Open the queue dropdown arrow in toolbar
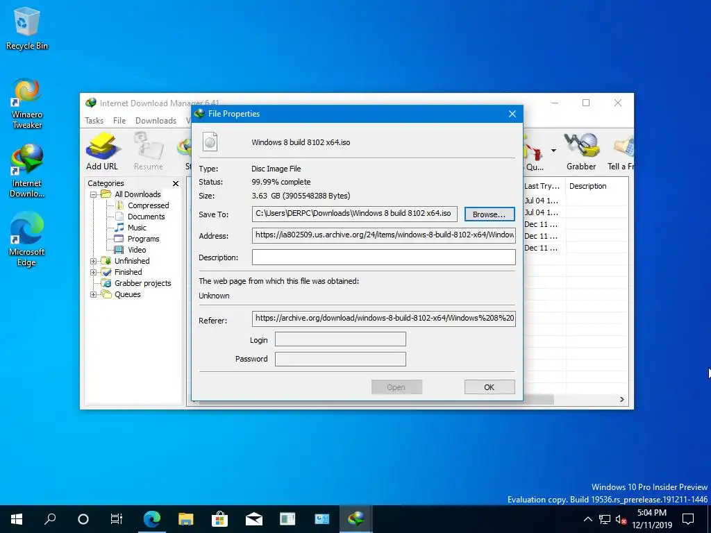The image size is (711, 533). [x=553, y=151]
